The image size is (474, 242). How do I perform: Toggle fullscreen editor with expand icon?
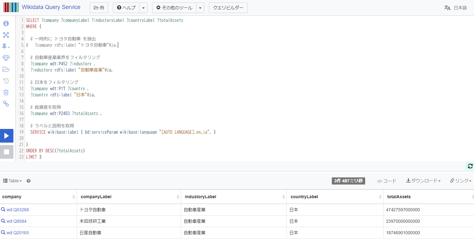[6, 35]
